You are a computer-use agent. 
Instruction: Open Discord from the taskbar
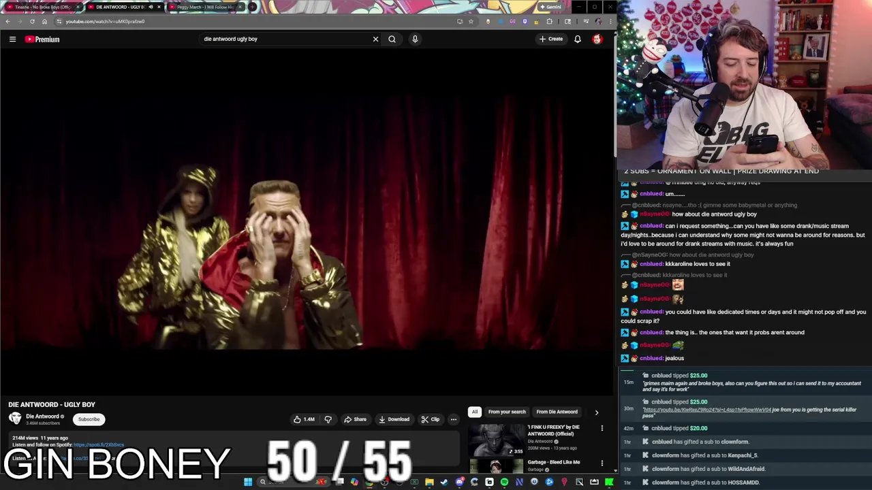tap(459, 482)
